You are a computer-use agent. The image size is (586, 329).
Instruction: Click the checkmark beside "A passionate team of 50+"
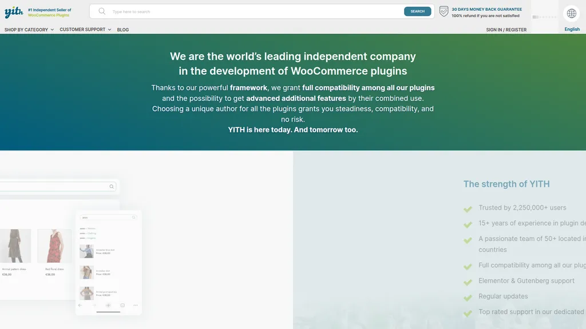pyautogui.click(x=468, y=240)
